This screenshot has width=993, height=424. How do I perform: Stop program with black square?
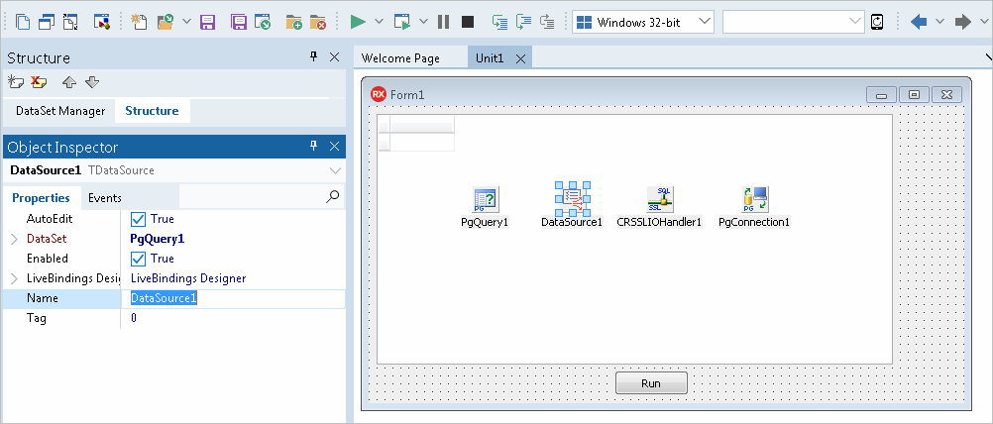[x=468, y=22]
